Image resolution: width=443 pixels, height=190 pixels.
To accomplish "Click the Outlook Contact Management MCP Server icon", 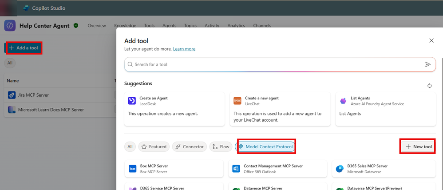I will [236, 169].
